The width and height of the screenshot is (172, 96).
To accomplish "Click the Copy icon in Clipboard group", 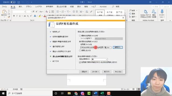I will pos(9,14).
